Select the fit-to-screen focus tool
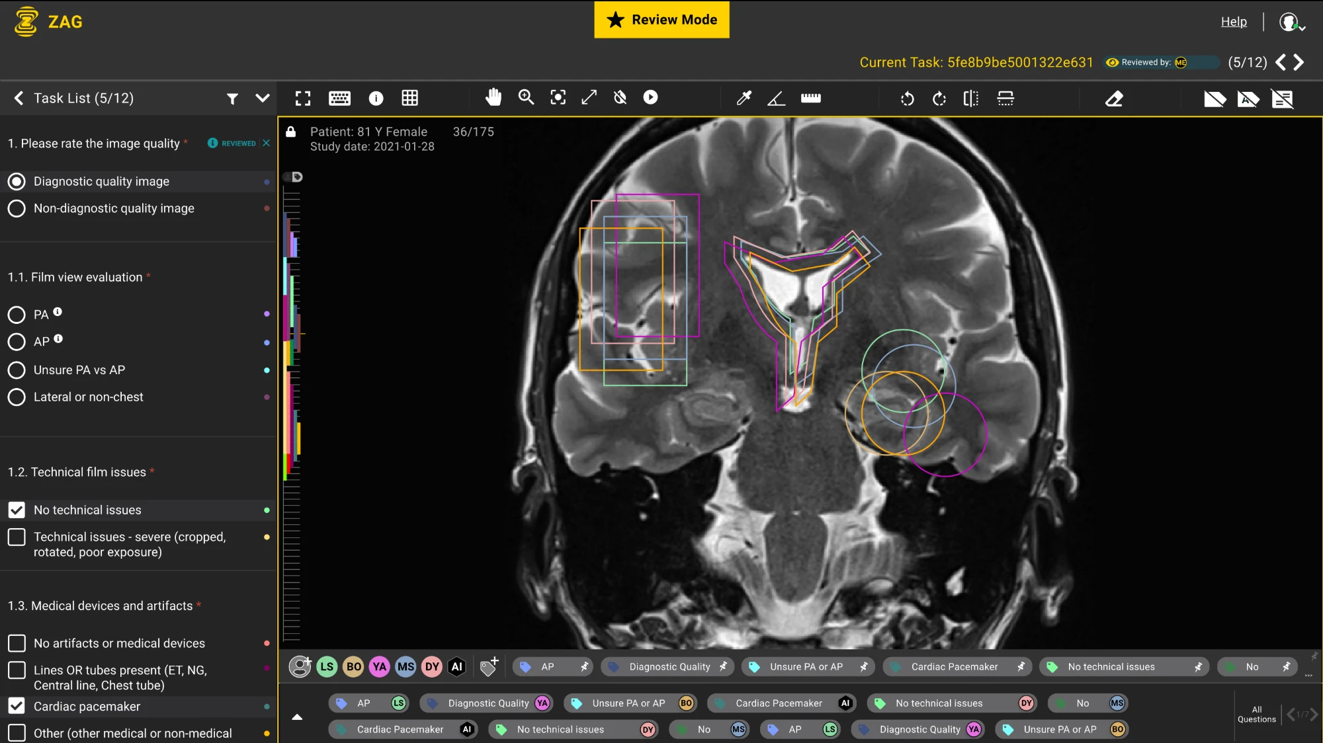Image resolution: width=1323 pixels, height=743 pixels. point(558,97)
